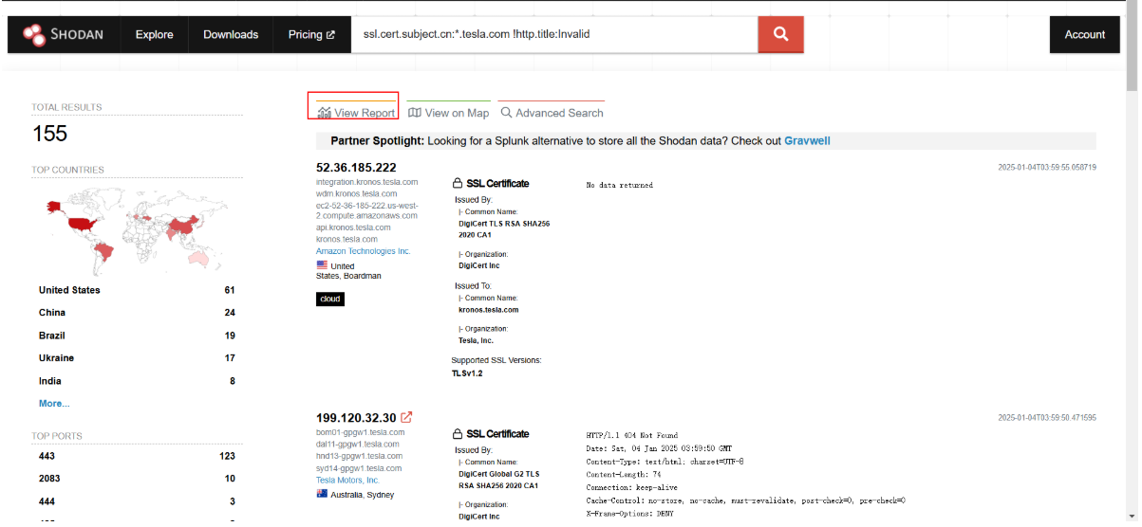Open Advanced Search
The image size is (1142, 527).
552,113
